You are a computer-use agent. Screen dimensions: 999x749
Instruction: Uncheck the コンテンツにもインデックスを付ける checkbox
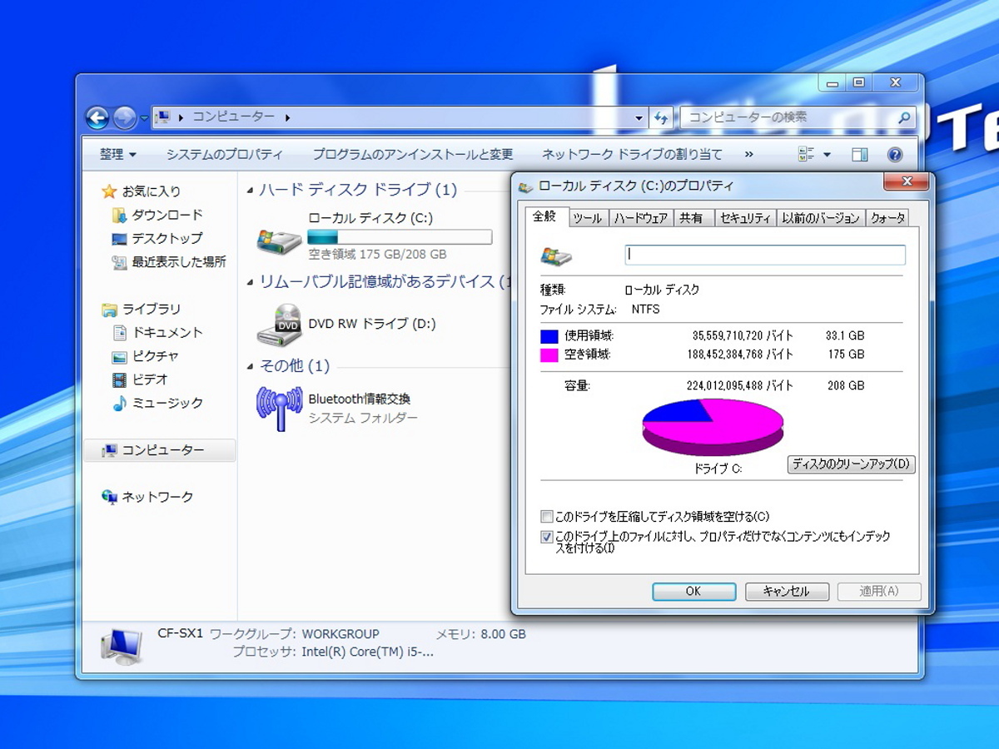click(x=547, y=538)
